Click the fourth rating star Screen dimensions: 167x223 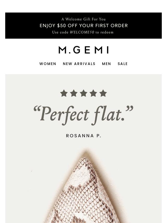pyautogui.click(x=93, y=93)
